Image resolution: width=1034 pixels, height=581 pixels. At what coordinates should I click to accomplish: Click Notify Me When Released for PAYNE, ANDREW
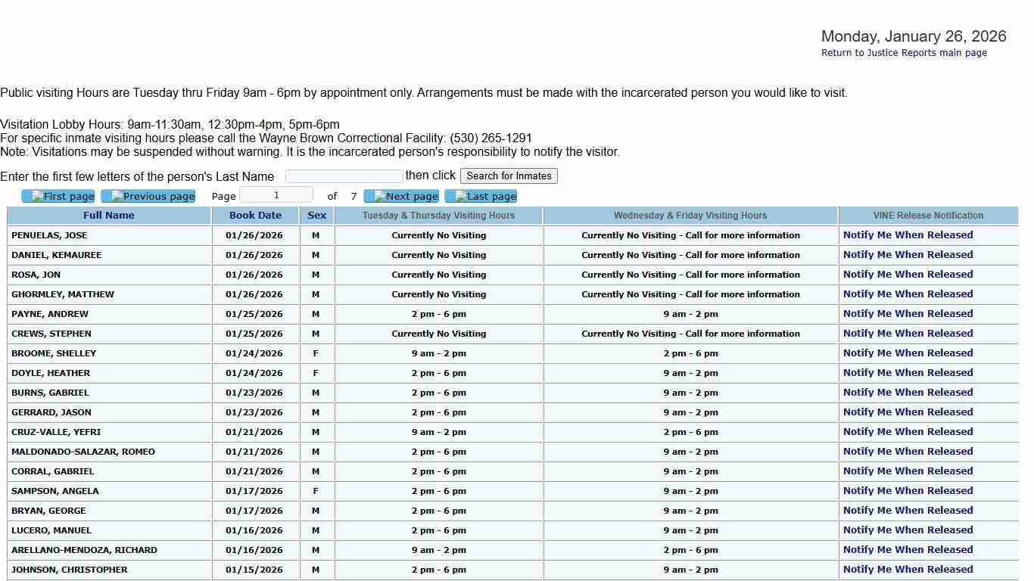point(908,314)
